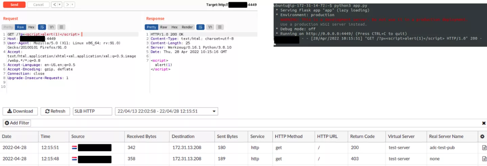Click the flag icon in the 12:15:48 row
The image size is (487, 166).
tap(74, 159)
